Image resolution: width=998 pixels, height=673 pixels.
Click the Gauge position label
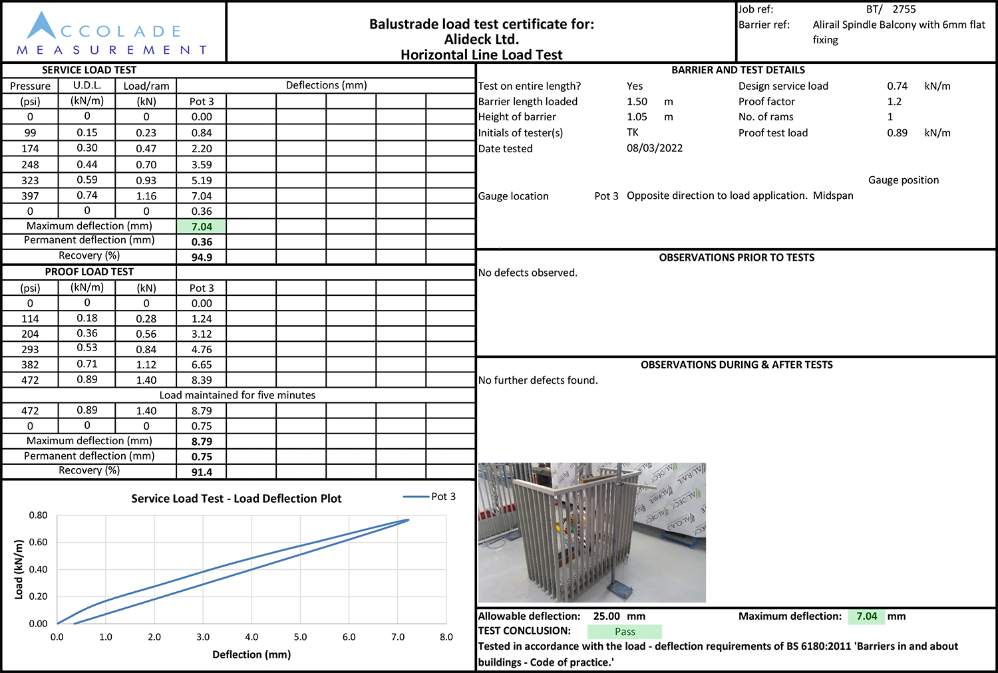click(904, 180)
